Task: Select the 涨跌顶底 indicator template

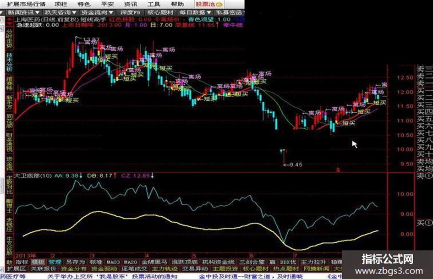Action: tap(185, 262)
